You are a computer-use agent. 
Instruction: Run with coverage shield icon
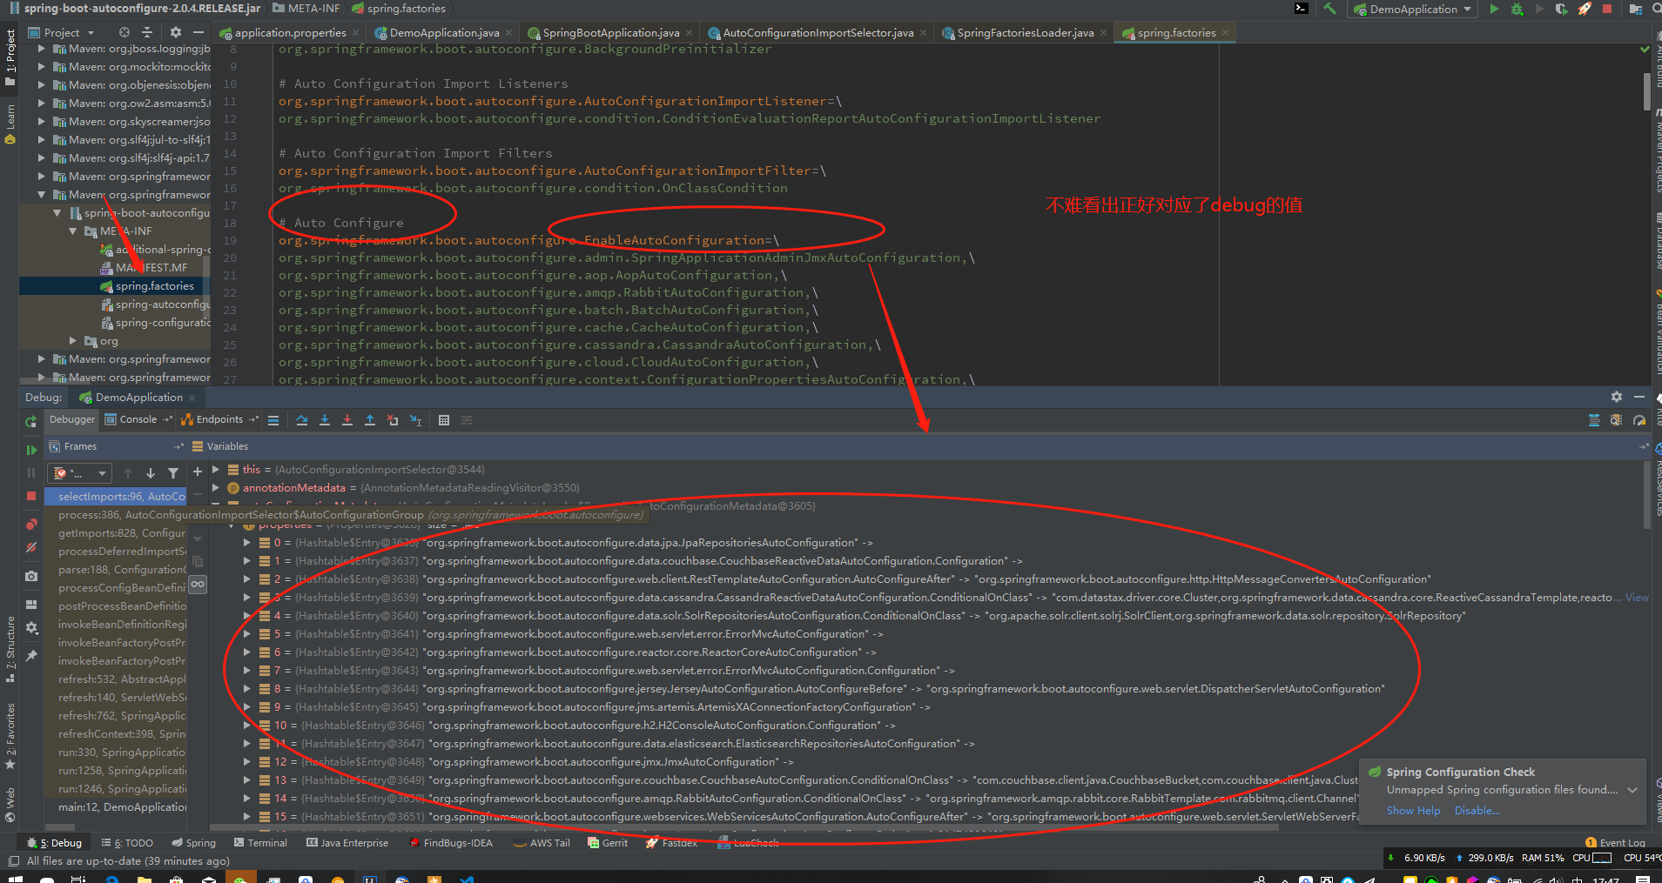pyautogui.click(x=1562, y=9)
